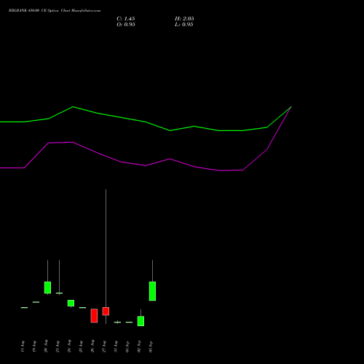
Task: Click the '02 Sep' date label
Action: pos(139,346)
